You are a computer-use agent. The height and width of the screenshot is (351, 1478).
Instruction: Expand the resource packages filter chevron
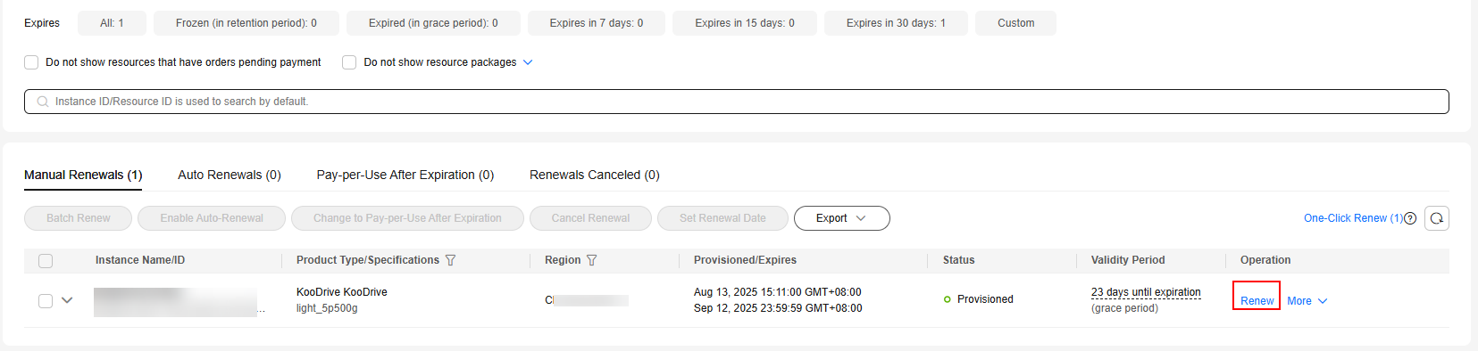(528, 62)
